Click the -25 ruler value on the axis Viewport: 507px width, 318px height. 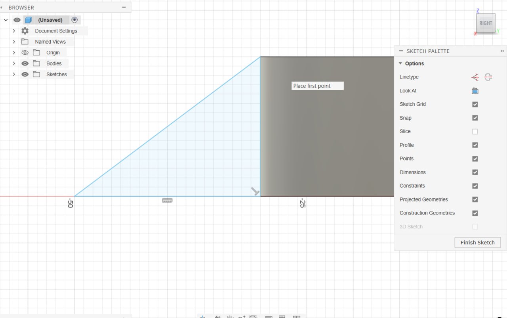tap(303, 203)
